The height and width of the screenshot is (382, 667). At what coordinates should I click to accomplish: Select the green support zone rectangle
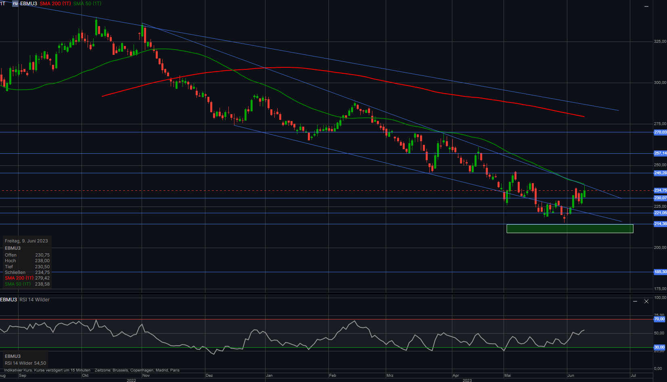pyautogui.click(x=569, y=229)
